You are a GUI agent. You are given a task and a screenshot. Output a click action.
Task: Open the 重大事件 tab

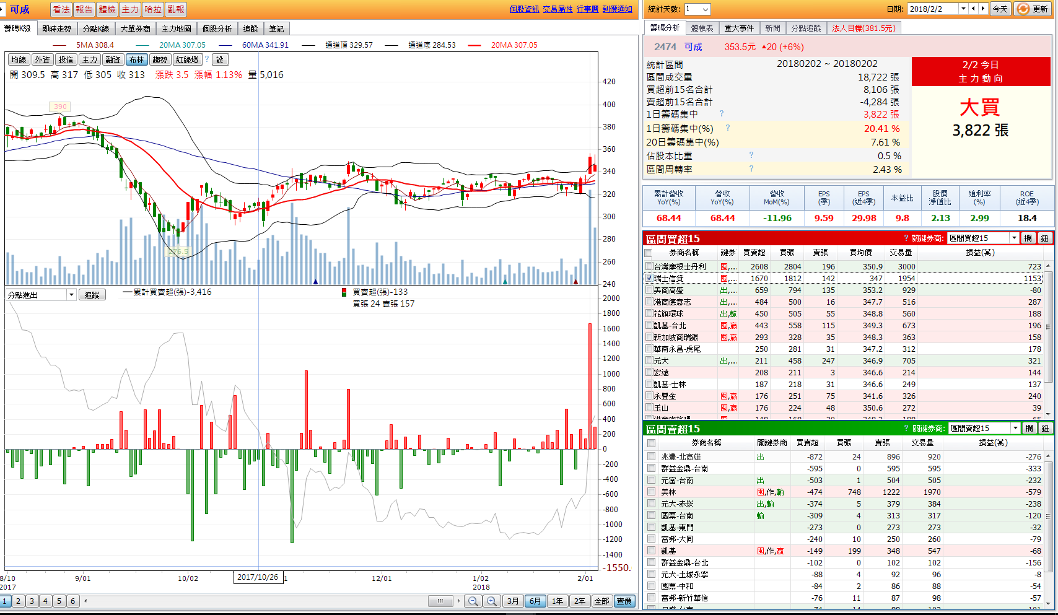[739, 28]
